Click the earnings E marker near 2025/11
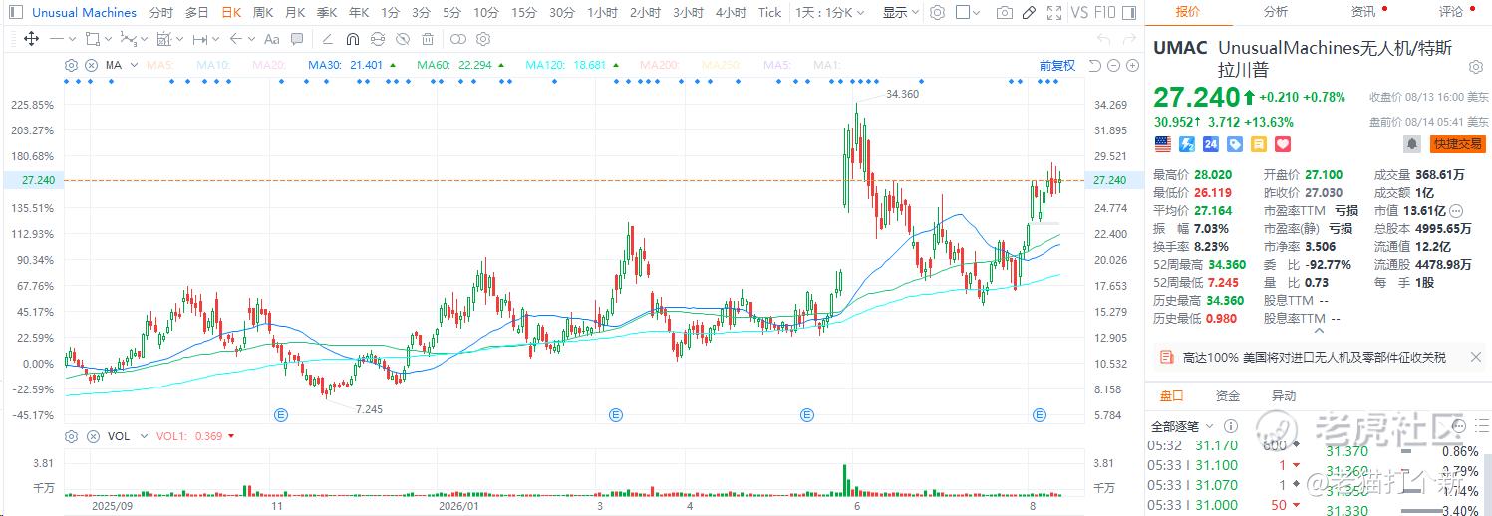The image size is (1492, 516). point(281,414)
